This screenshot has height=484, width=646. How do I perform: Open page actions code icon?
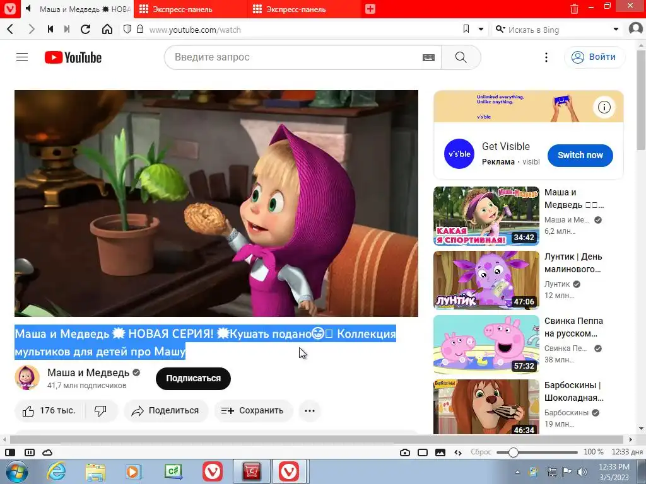(458, 452)
